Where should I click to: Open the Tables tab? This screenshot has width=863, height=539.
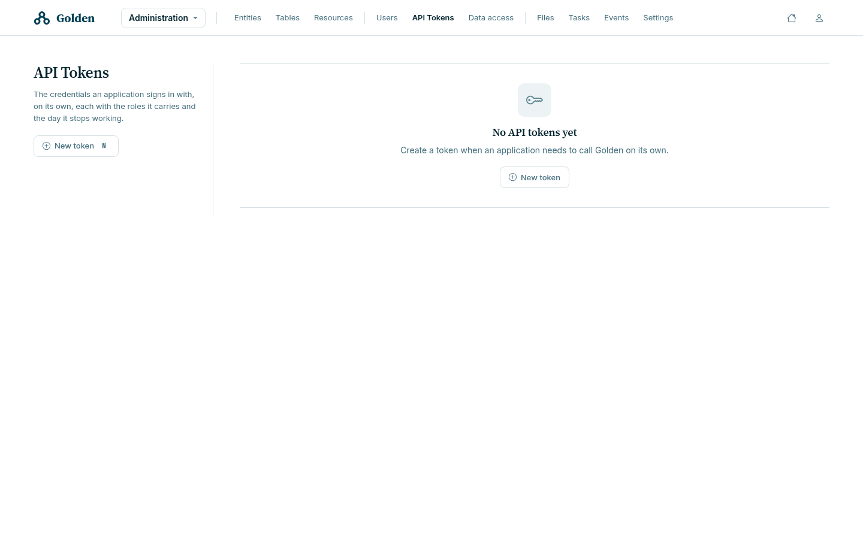click(x=288, y=18)
